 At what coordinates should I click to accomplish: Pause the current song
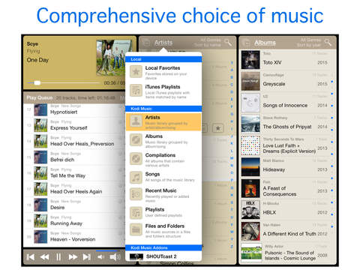58,257
